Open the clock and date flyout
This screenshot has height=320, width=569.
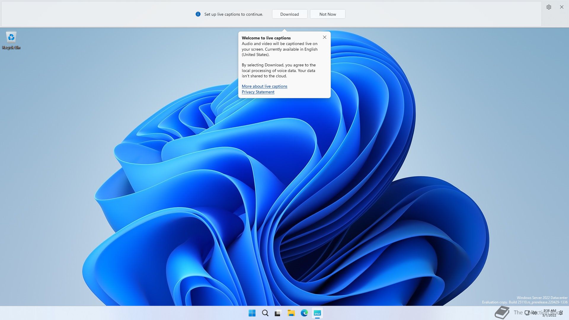tap(549, 313)
